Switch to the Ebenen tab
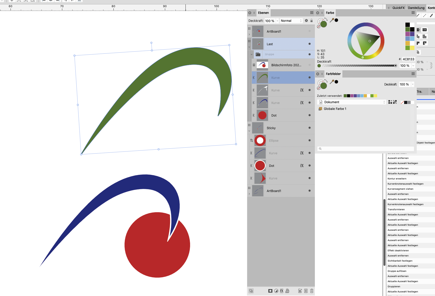Viewport: 435px width, 296px height. 263,13
